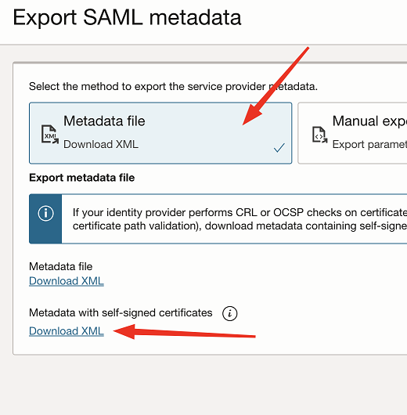Click the 'Export SAML metadata' page title
This screenshot has height=415, width=407.
[127, 17]
